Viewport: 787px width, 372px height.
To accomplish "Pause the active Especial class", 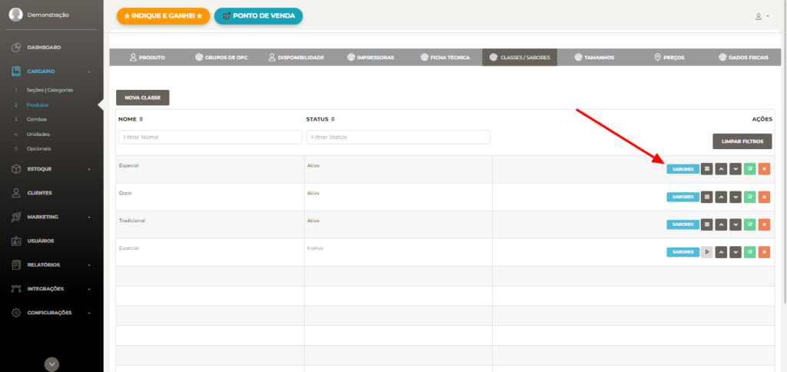I will point(707,169).
